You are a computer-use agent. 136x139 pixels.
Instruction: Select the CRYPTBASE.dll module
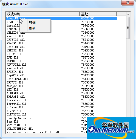point(17,79)
